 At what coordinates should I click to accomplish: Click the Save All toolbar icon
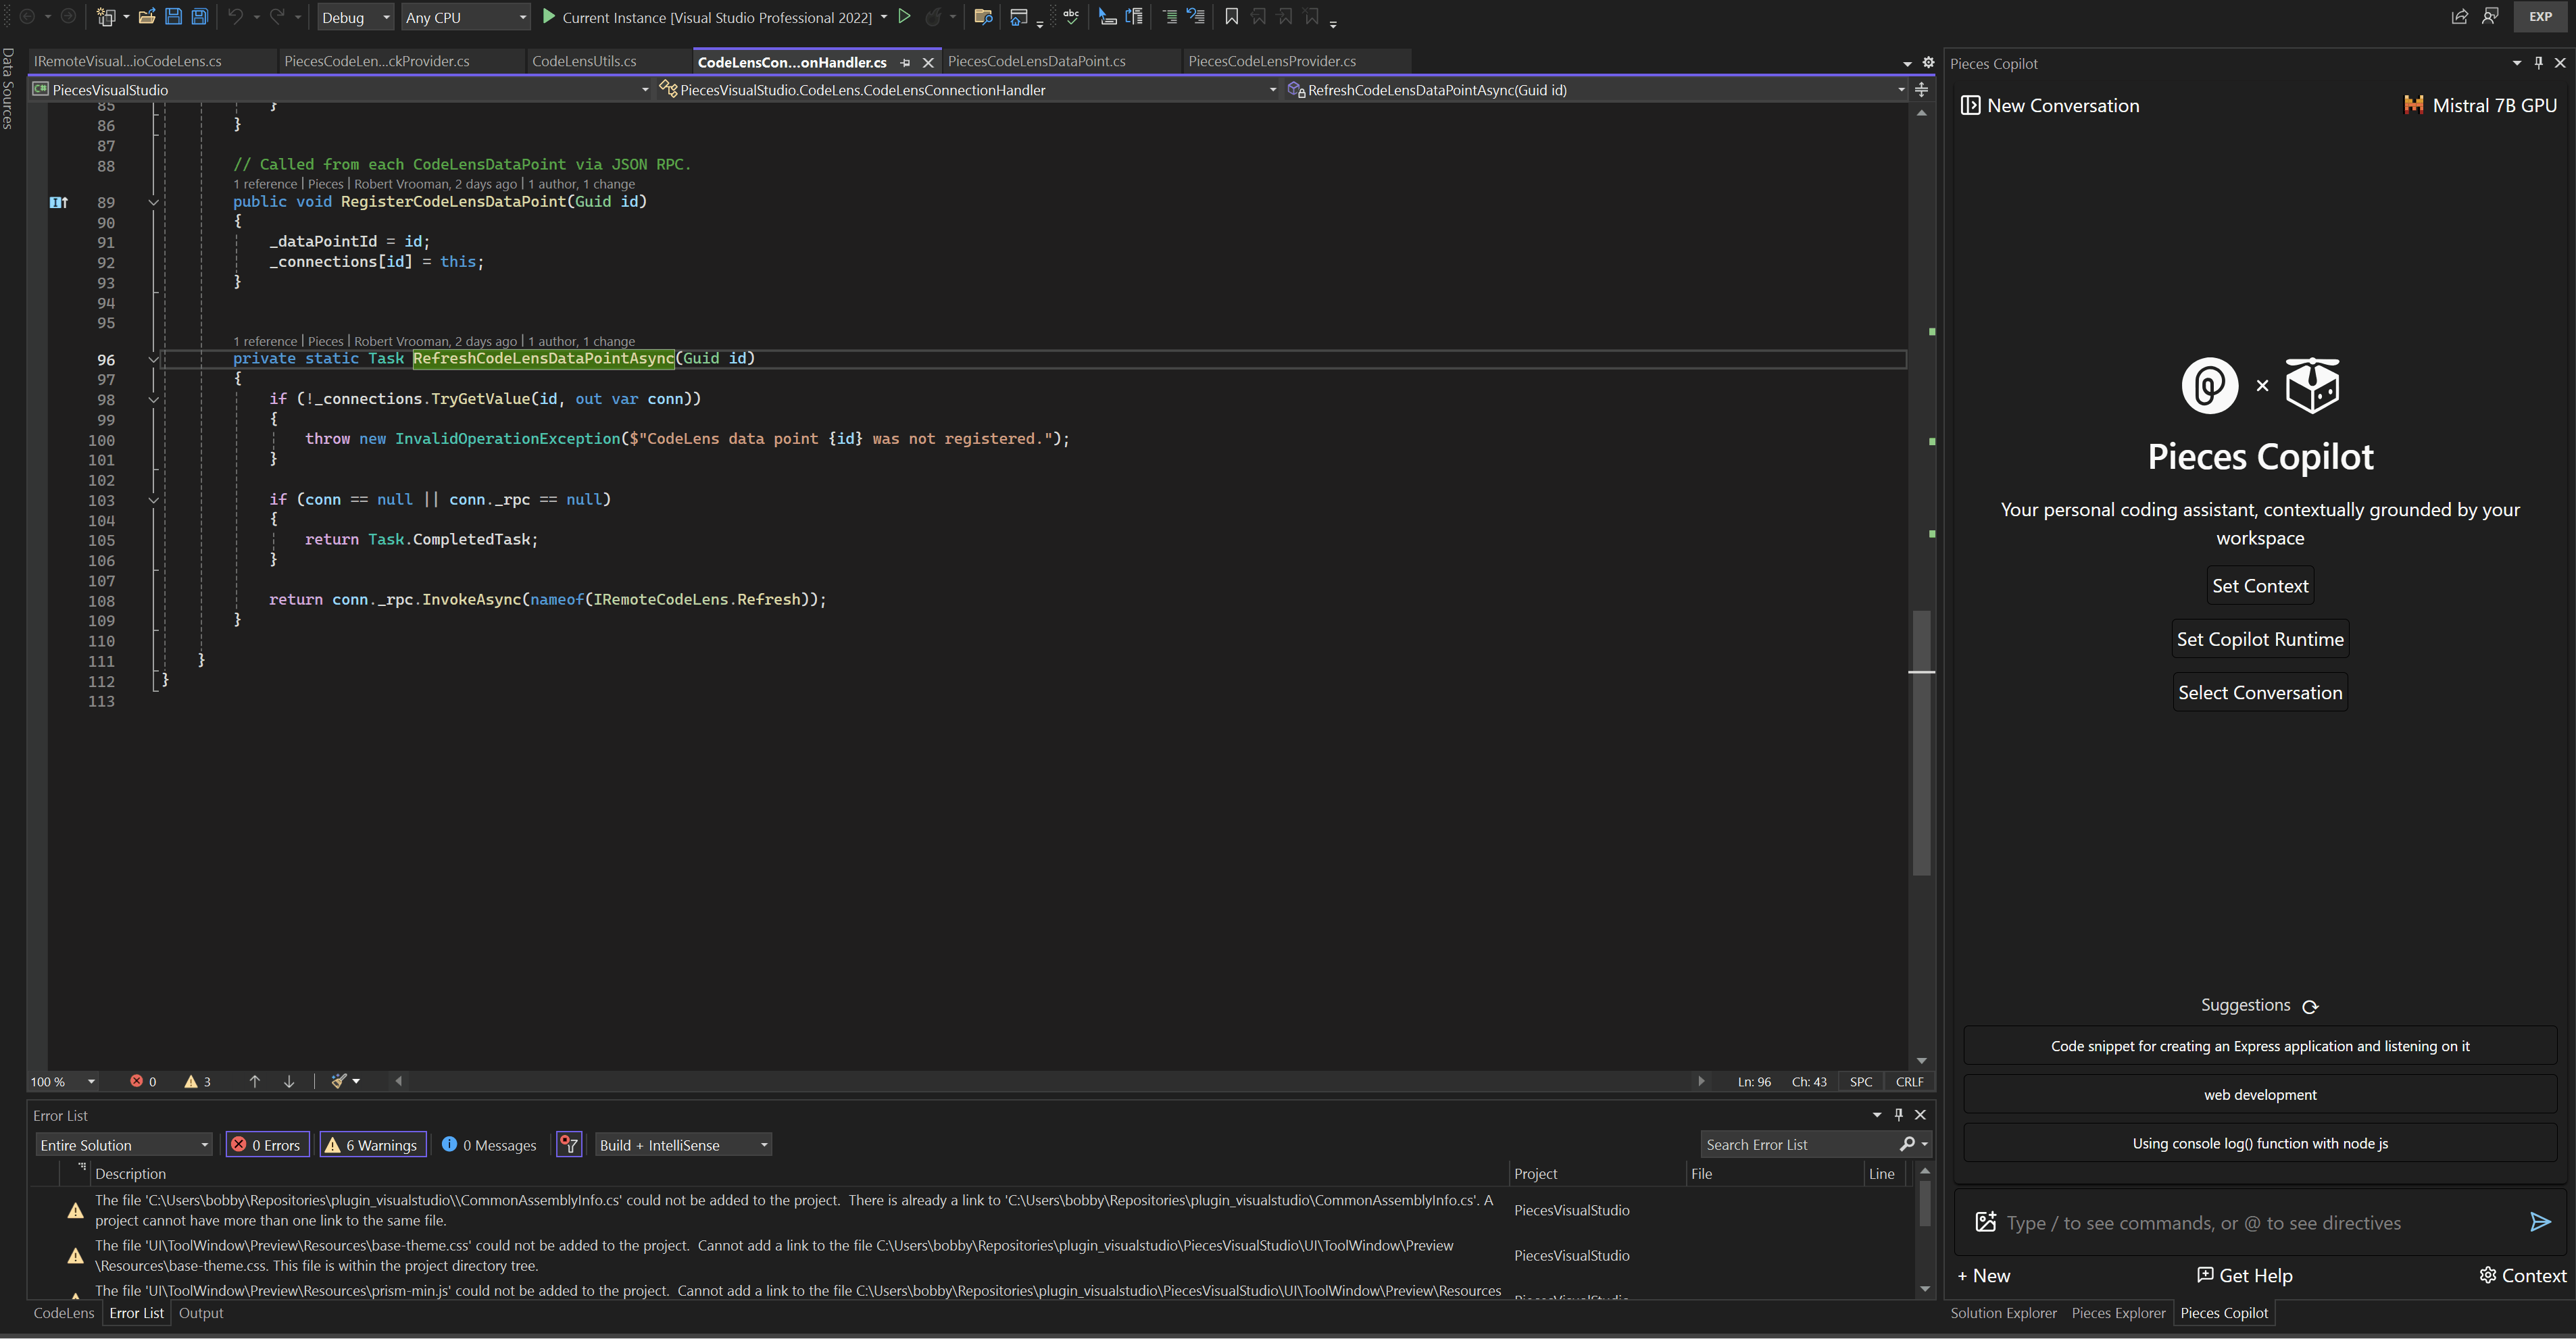click(199, 16)
